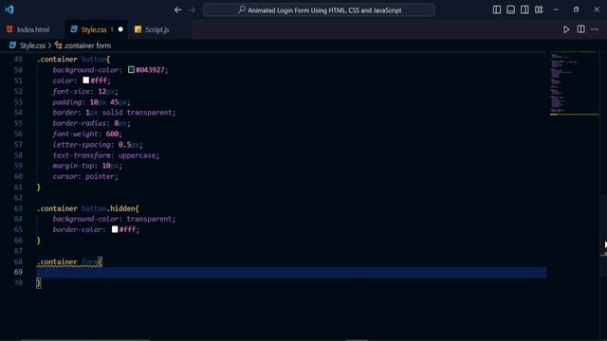Viewport: 607px width, 341px height.
Task: Click the 'cursor: pointer;' line
Action: click(x=85, y=176)
